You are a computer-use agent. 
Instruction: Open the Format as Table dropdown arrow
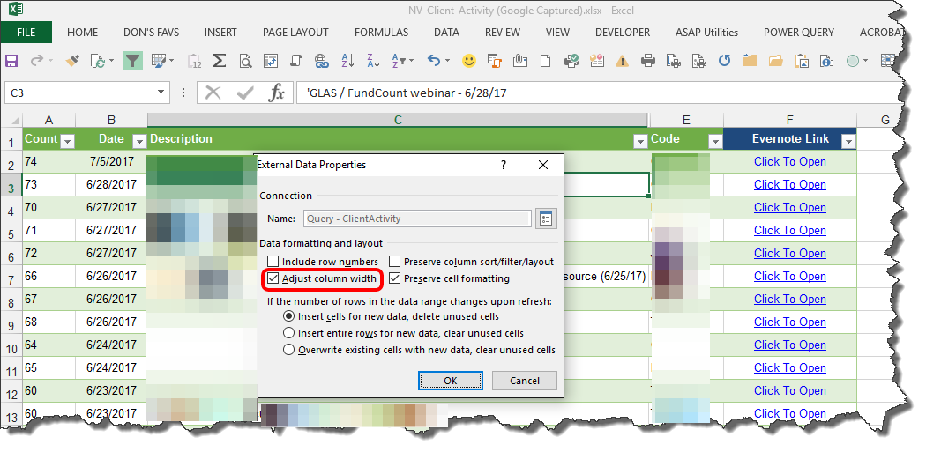[x=172, y=60]
